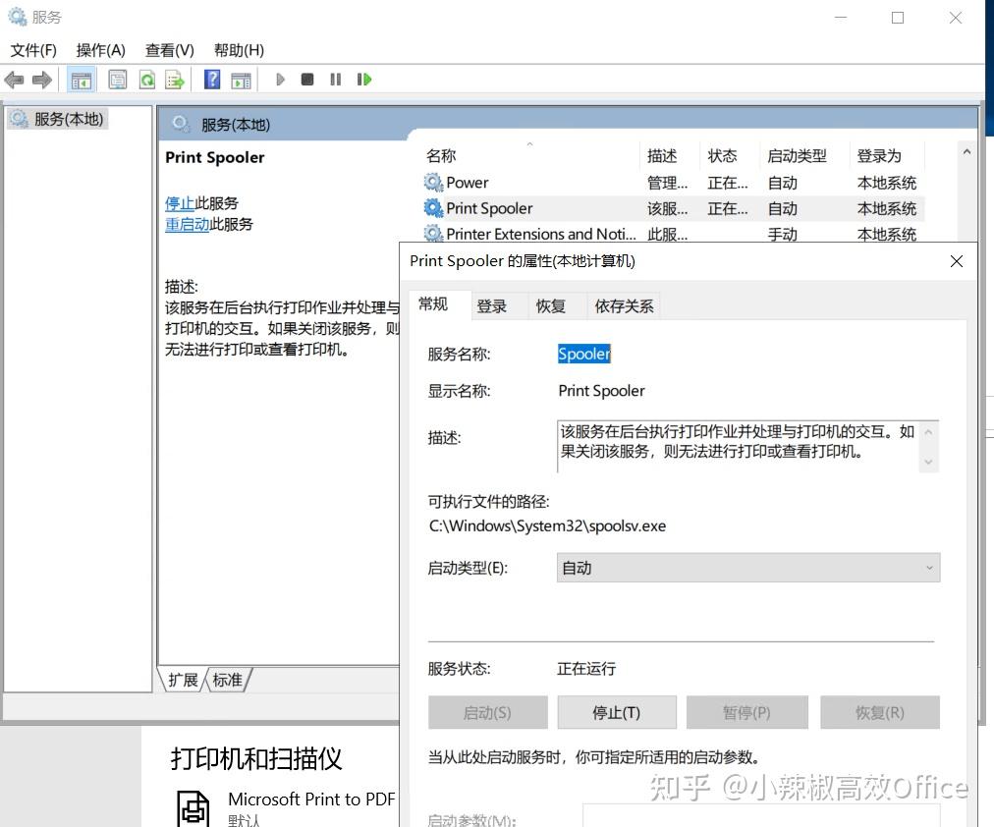
Task: Open Help using the blue question mark icon
Action: (211, 79)
